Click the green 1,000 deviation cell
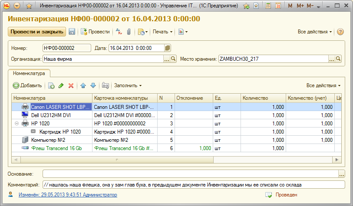Screen dimensions: 353x206 click(x=194, y=148)
